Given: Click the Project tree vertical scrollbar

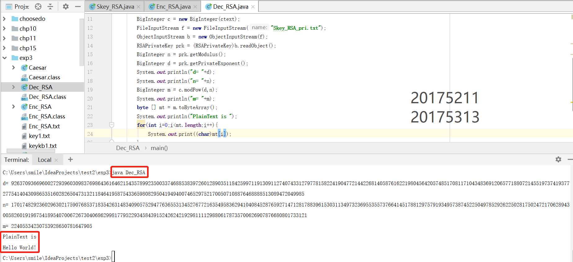Looking at the screenshot, I should coord(82,42).
